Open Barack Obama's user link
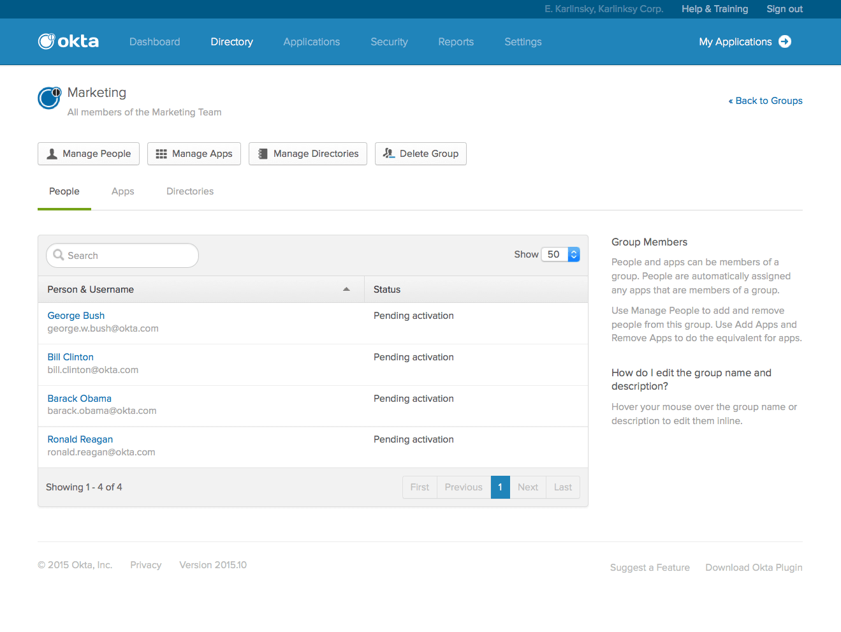This screenshot has width=841, height=632. click(79, 399)
